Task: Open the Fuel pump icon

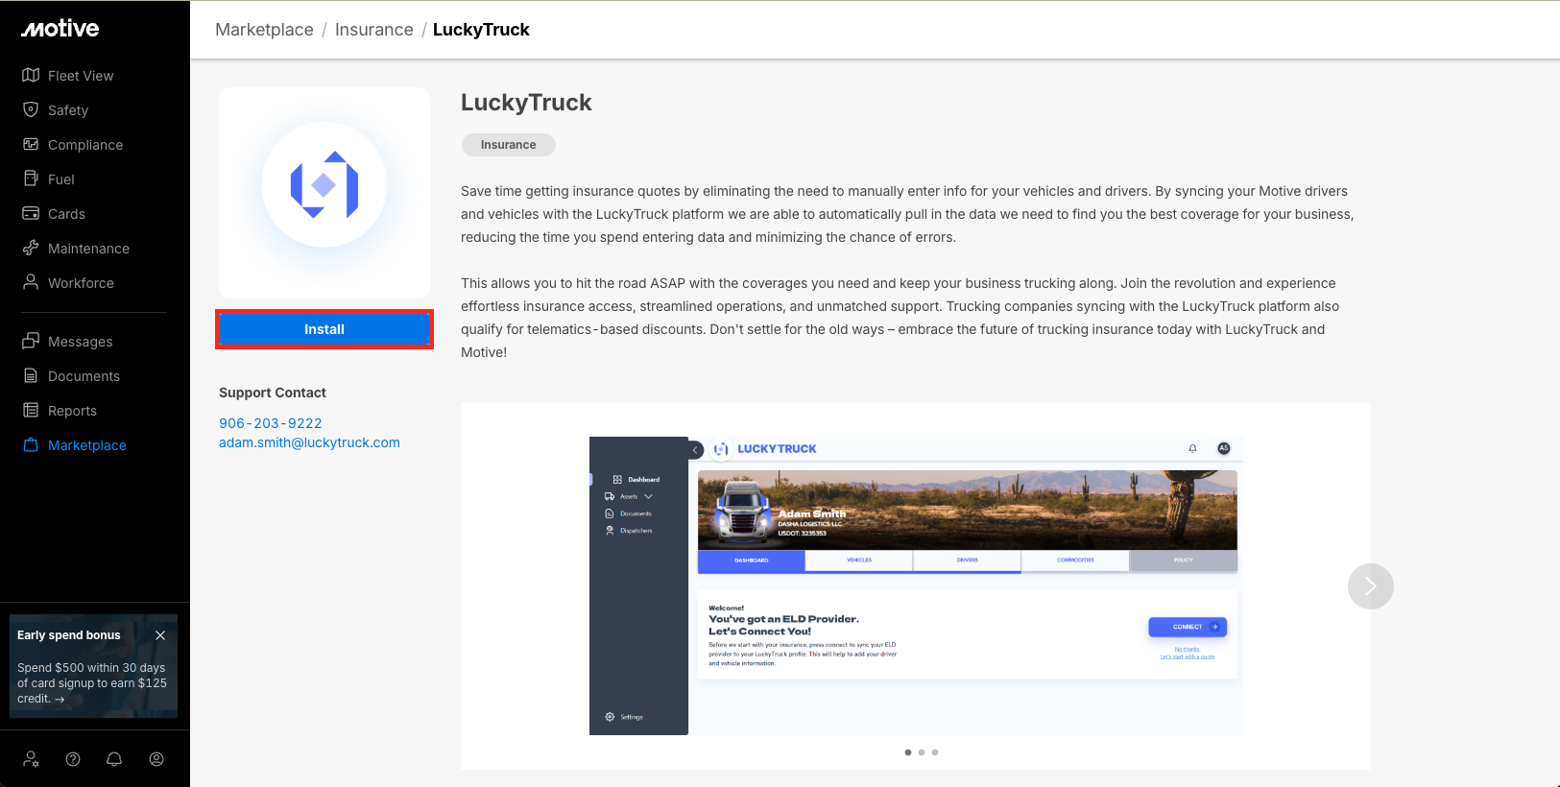Action: click(x=31, y=179)
